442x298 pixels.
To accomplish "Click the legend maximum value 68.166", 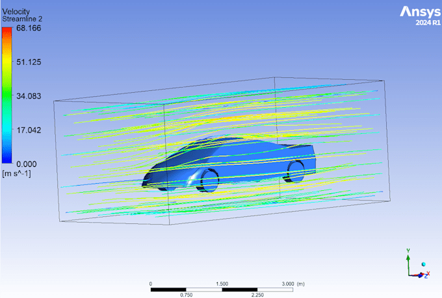I will pos(29,28).
